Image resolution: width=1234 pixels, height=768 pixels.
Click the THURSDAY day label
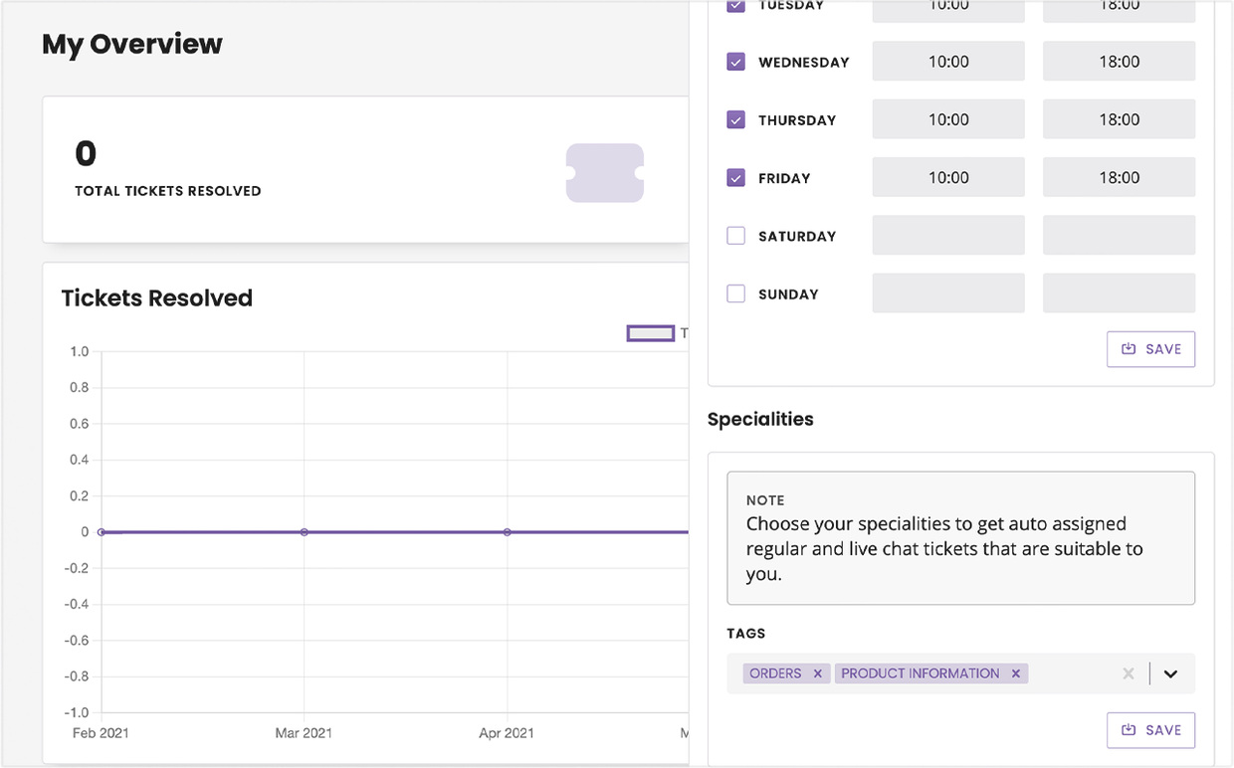(x=797, y=120)
